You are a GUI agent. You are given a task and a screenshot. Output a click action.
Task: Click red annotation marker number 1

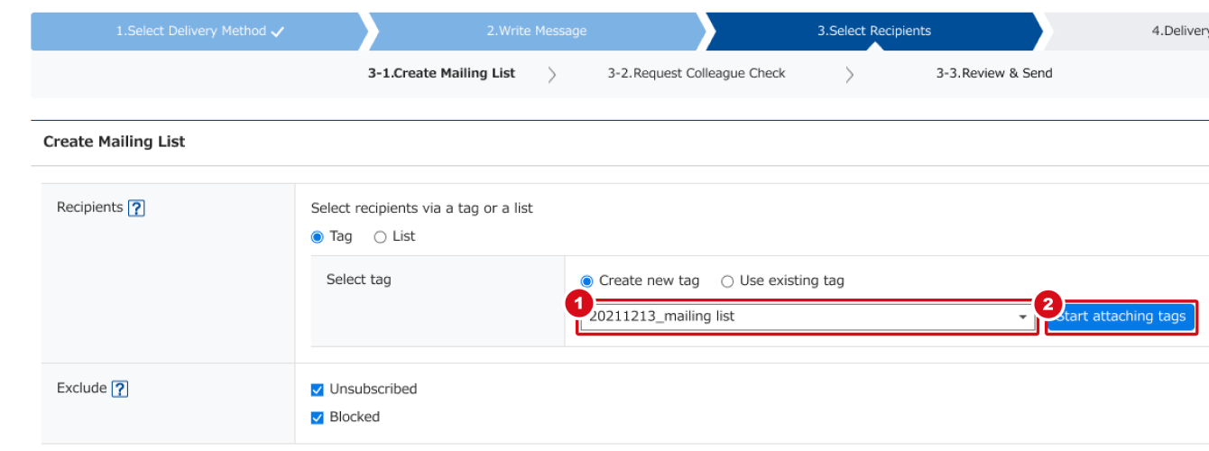[x=578, y=305]
